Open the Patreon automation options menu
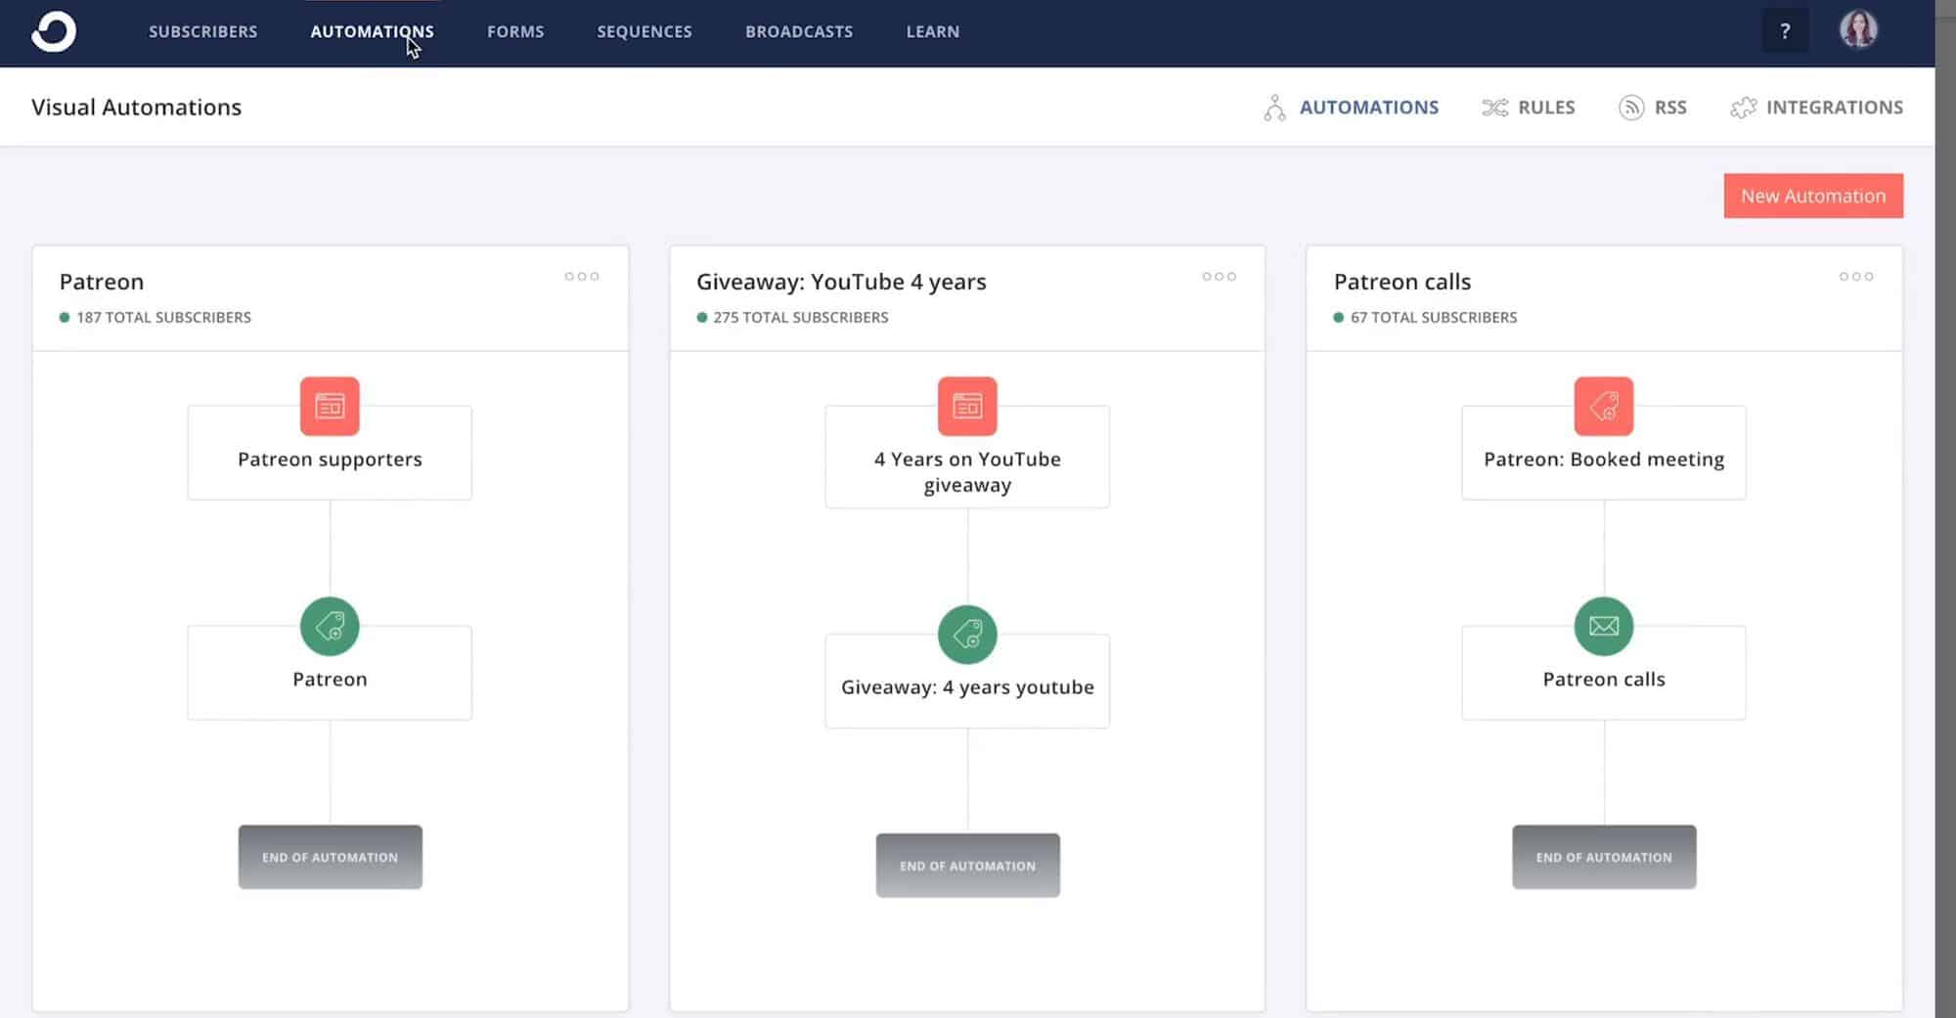The image size is (1956, 1018). point(582,277)
